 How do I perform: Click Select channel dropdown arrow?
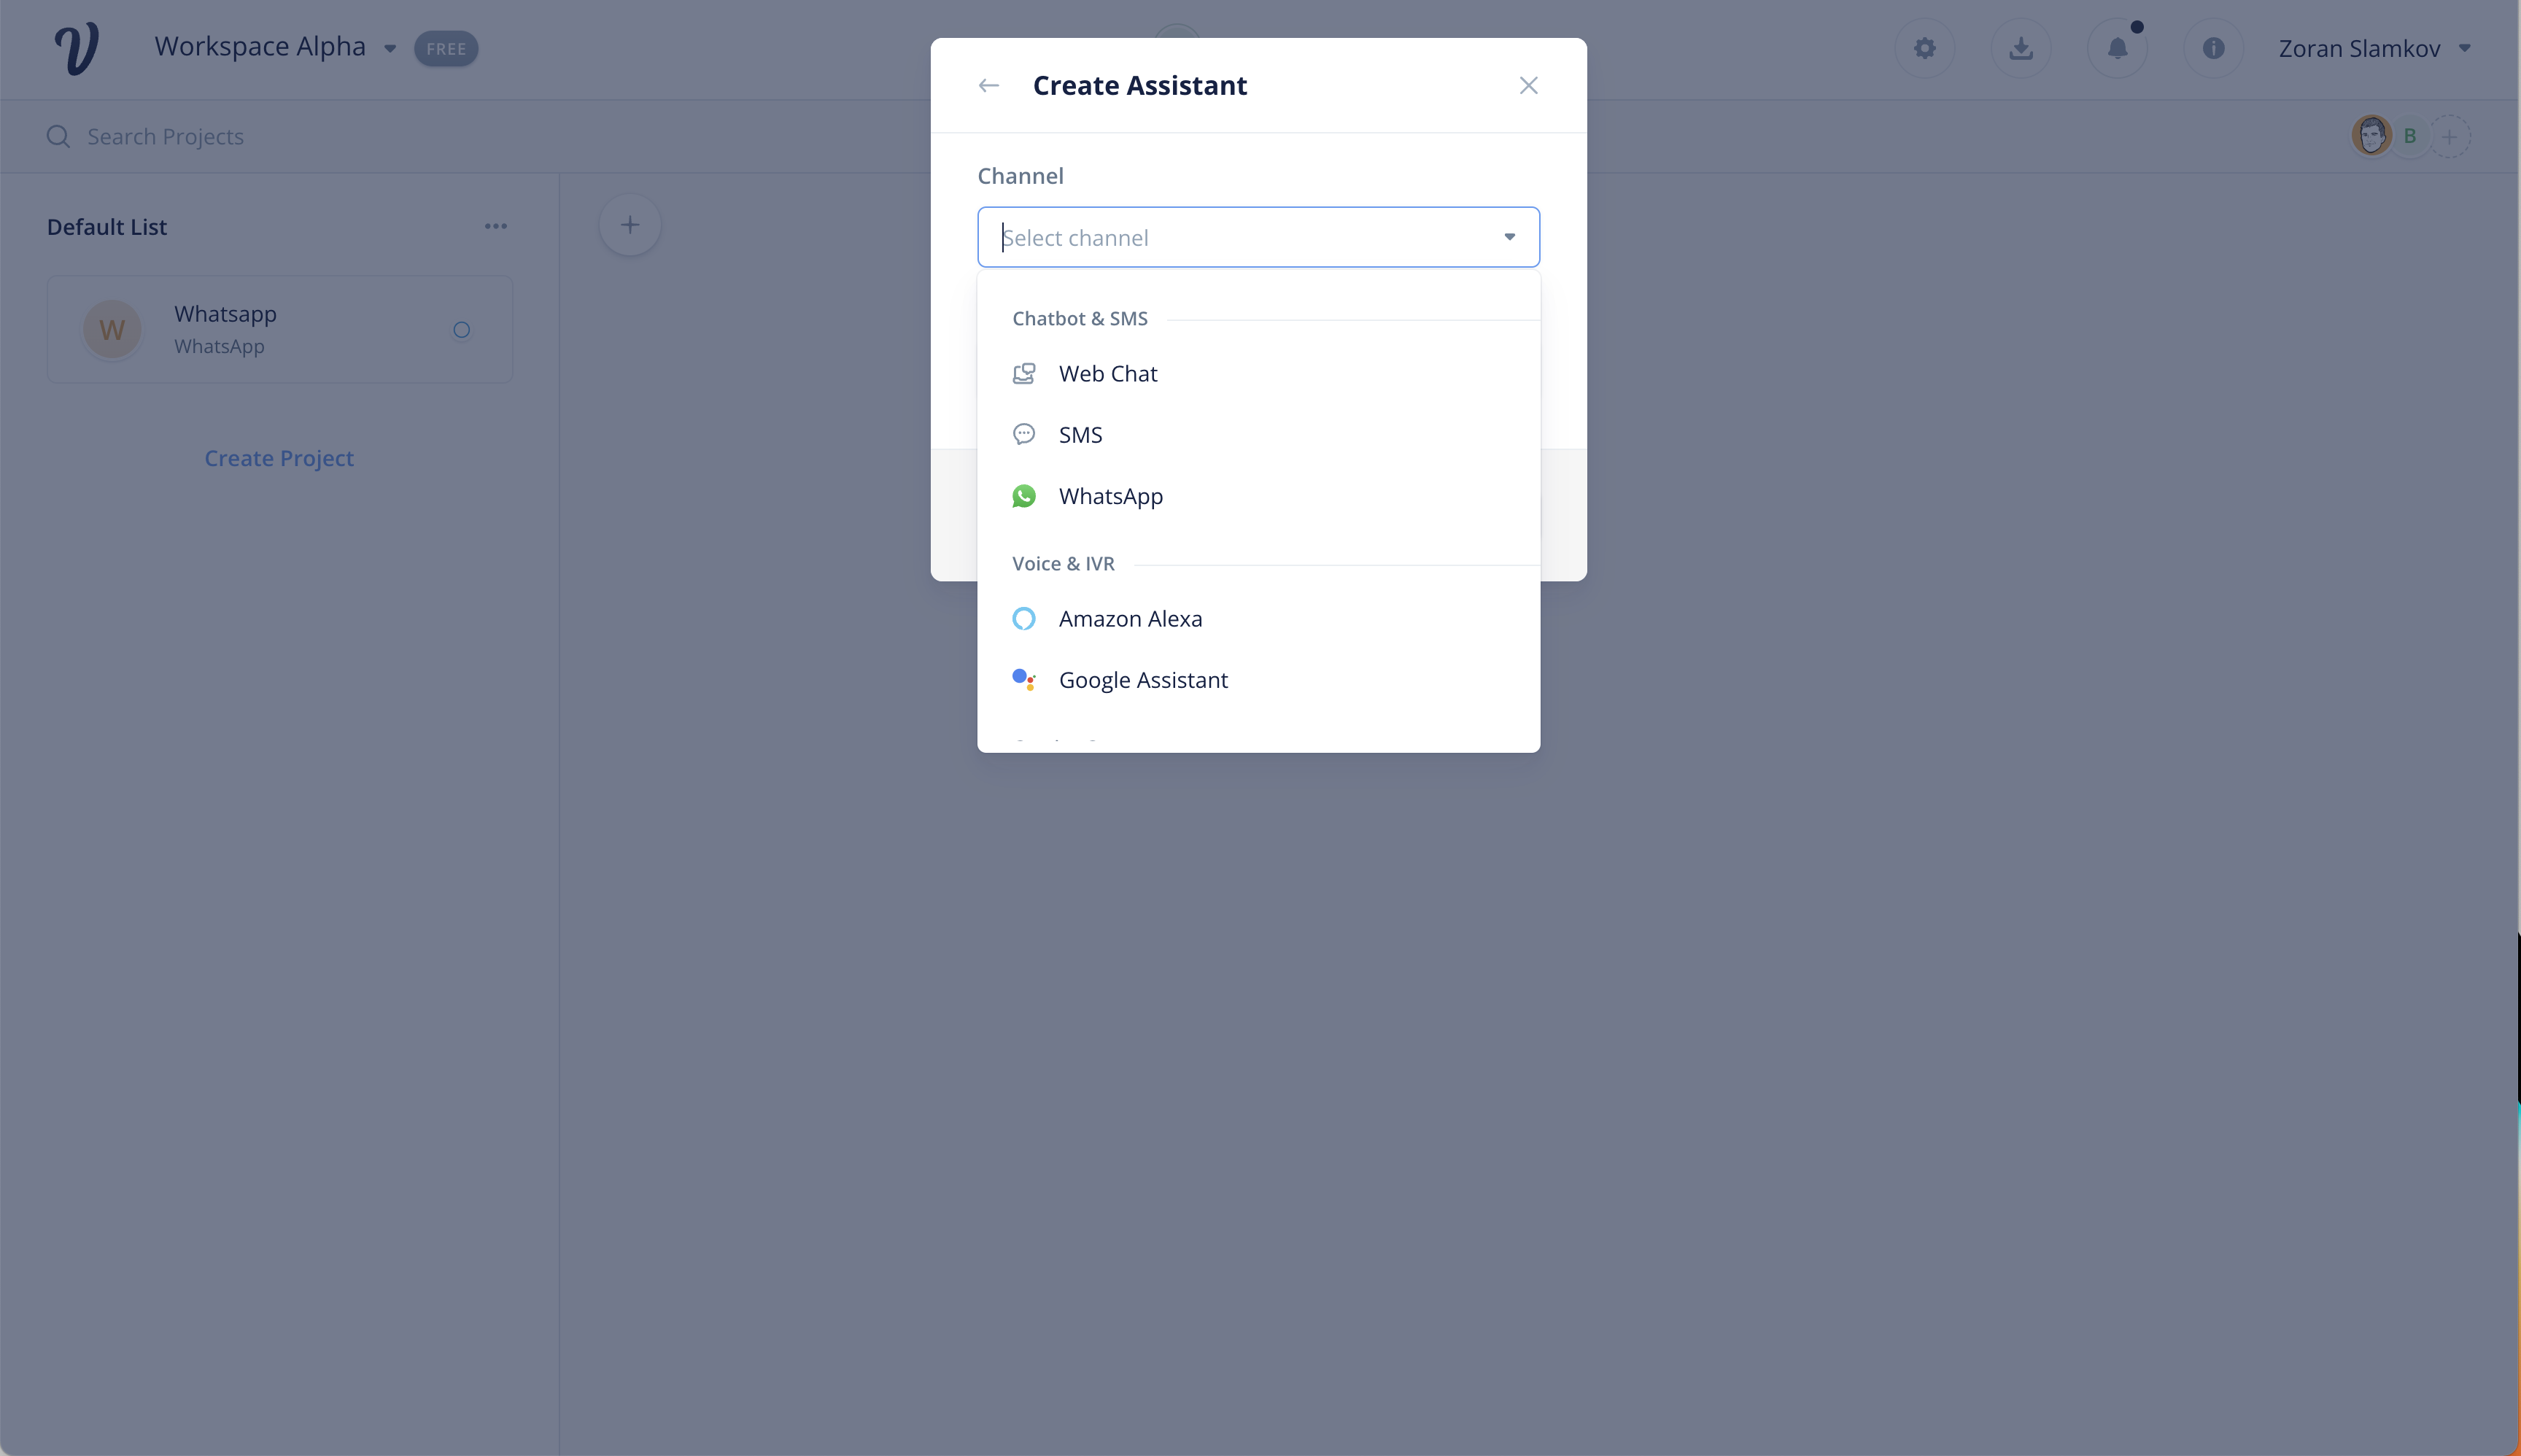pyautogui.click(x=1509, y=237)
